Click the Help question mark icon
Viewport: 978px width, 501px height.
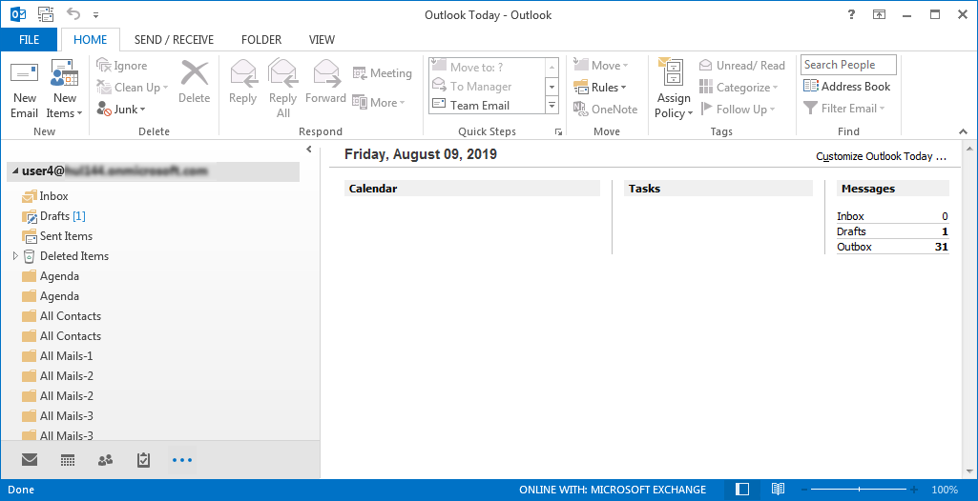851,14
